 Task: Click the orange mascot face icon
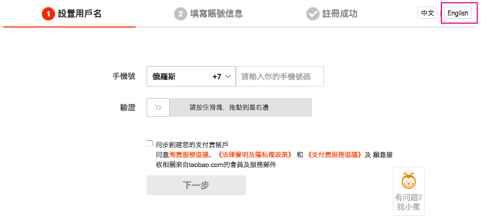[x=408, y=180]
